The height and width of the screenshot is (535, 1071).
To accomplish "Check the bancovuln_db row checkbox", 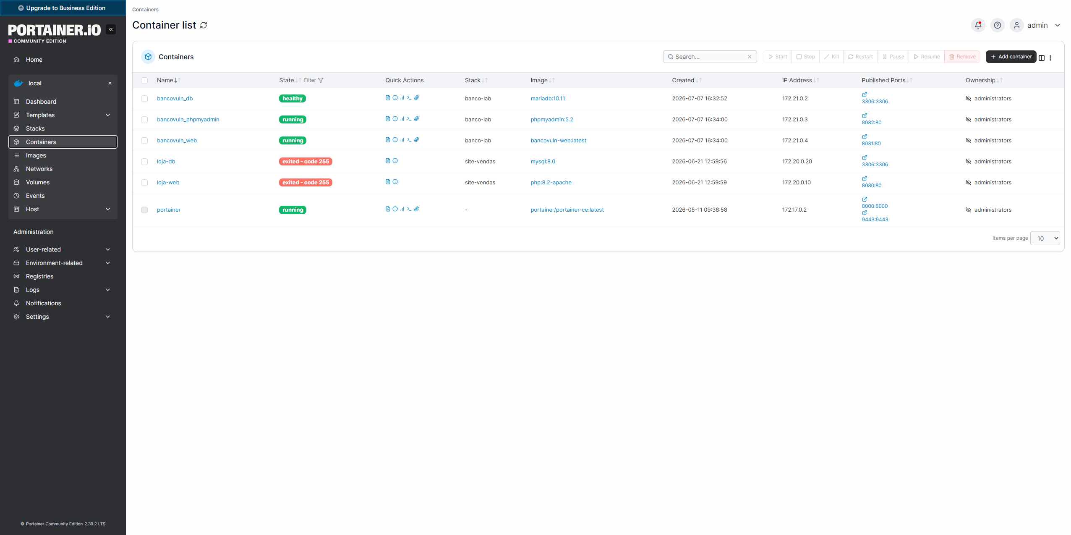I will tap(144, 99).
